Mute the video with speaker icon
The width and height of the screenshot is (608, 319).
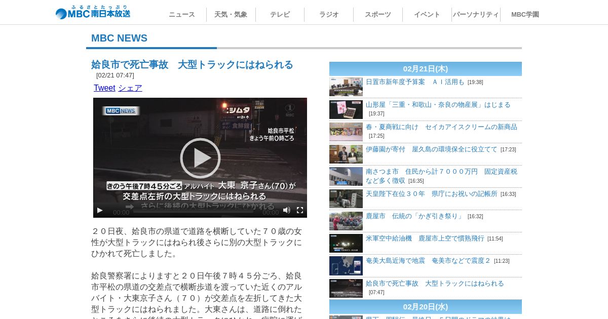click(287, 210)
